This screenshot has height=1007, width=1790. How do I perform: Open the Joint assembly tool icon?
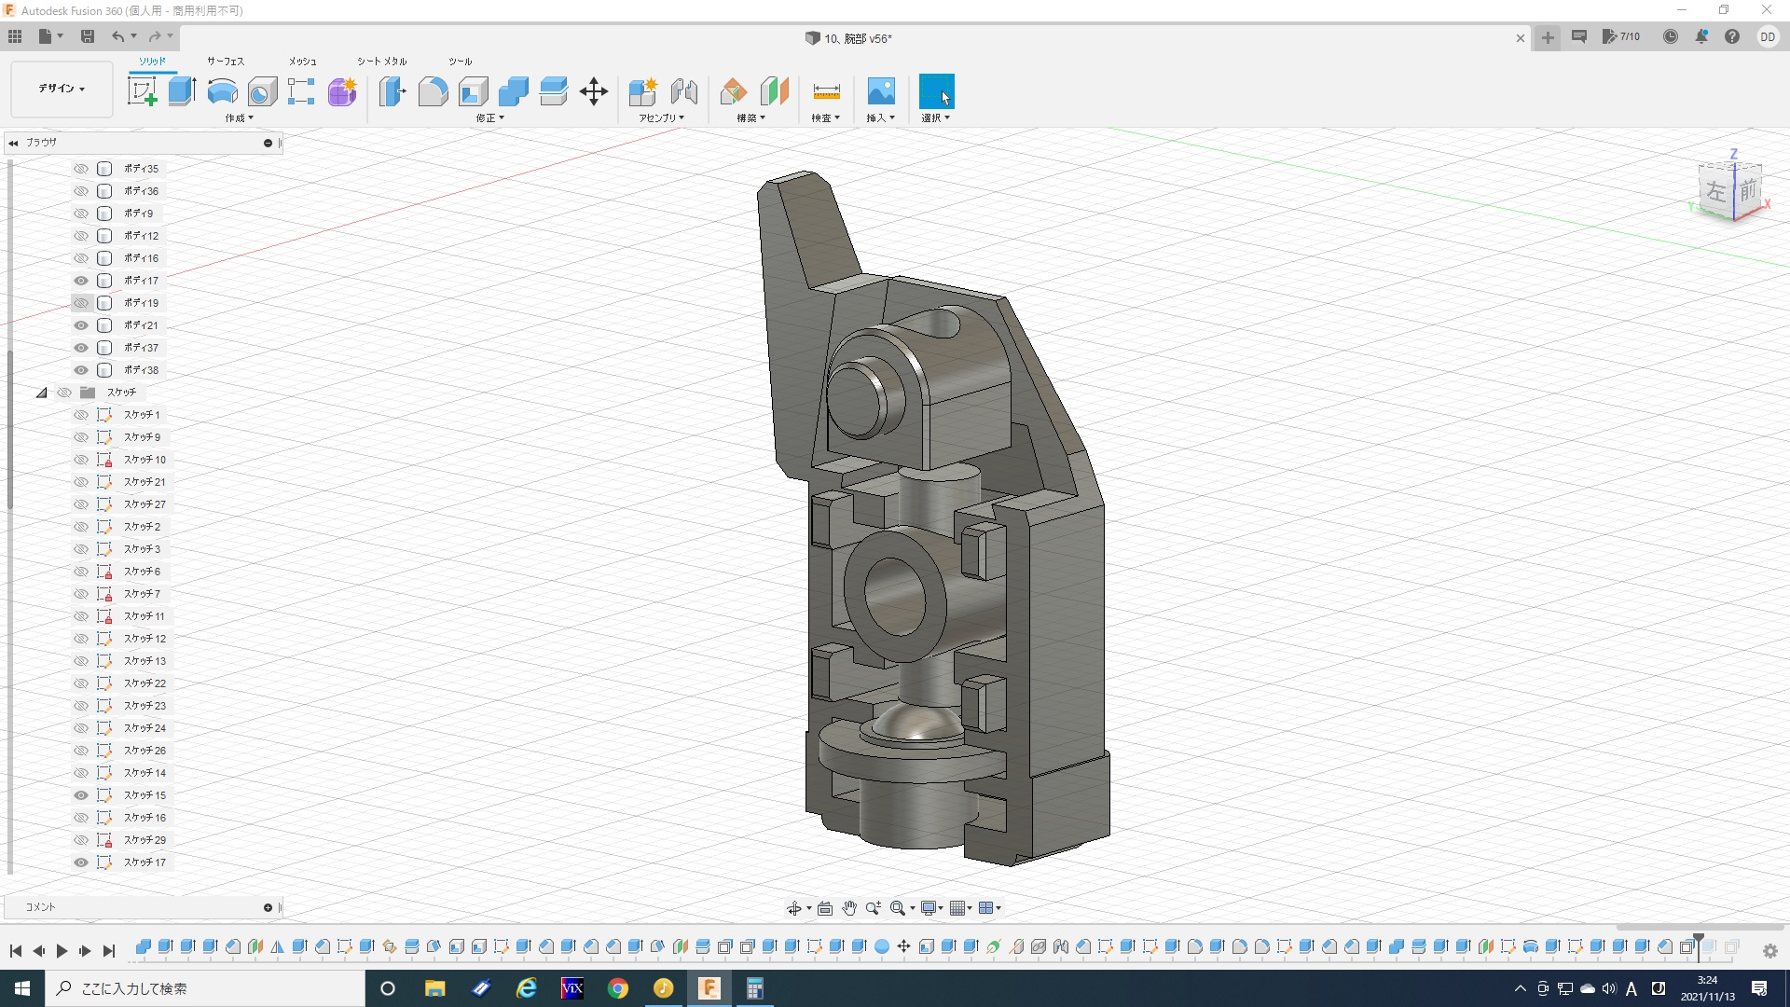point(683,91)
